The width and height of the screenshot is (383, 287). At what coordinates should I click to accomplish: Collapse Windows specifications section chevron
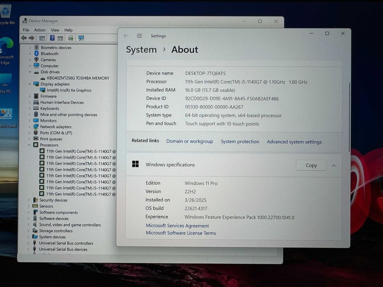(x=334, y=166)
